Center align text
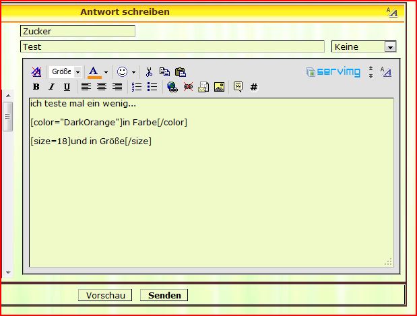This screenshot has width=417, height=316. coord(102,87)
